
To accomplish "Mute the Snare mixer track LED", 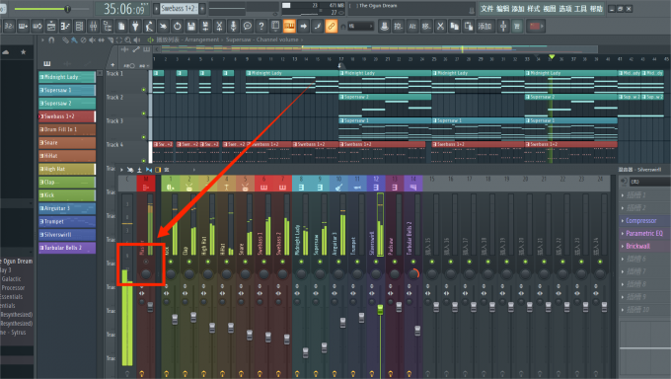I will (245, 262).
